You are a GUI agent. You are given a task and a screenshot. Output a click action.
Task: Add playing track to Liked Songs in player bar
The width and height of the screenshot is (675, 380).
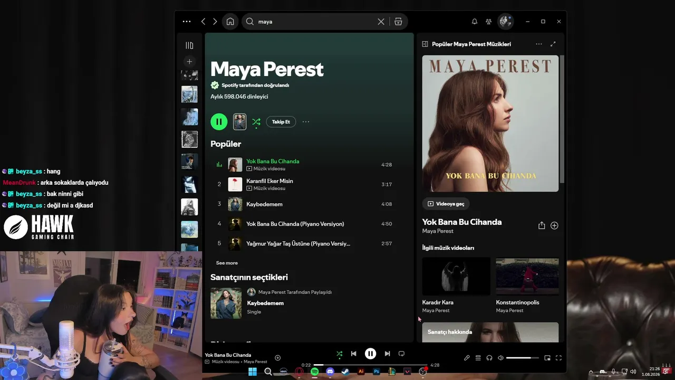[x=278, y=358]
